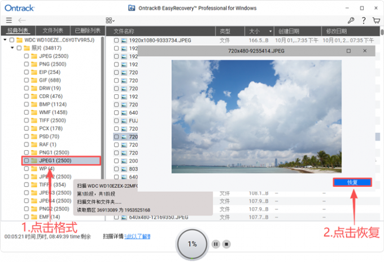Close the 720x480 preview window
The image size is (384, 262).
pyautogui.click(x=365, y=51)
